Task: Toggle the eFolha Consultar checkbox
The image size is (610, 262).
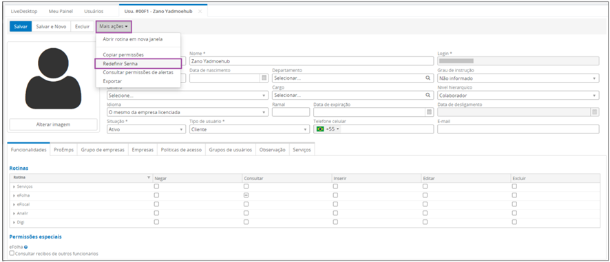Action: click(x=246, y=195)
